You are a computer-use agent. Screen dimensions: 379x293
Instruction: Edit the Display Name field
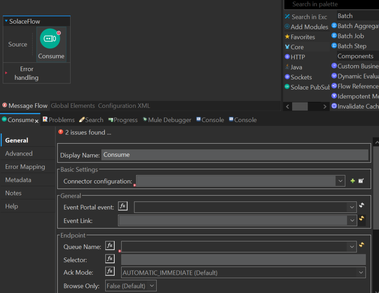tap(235, 155)
